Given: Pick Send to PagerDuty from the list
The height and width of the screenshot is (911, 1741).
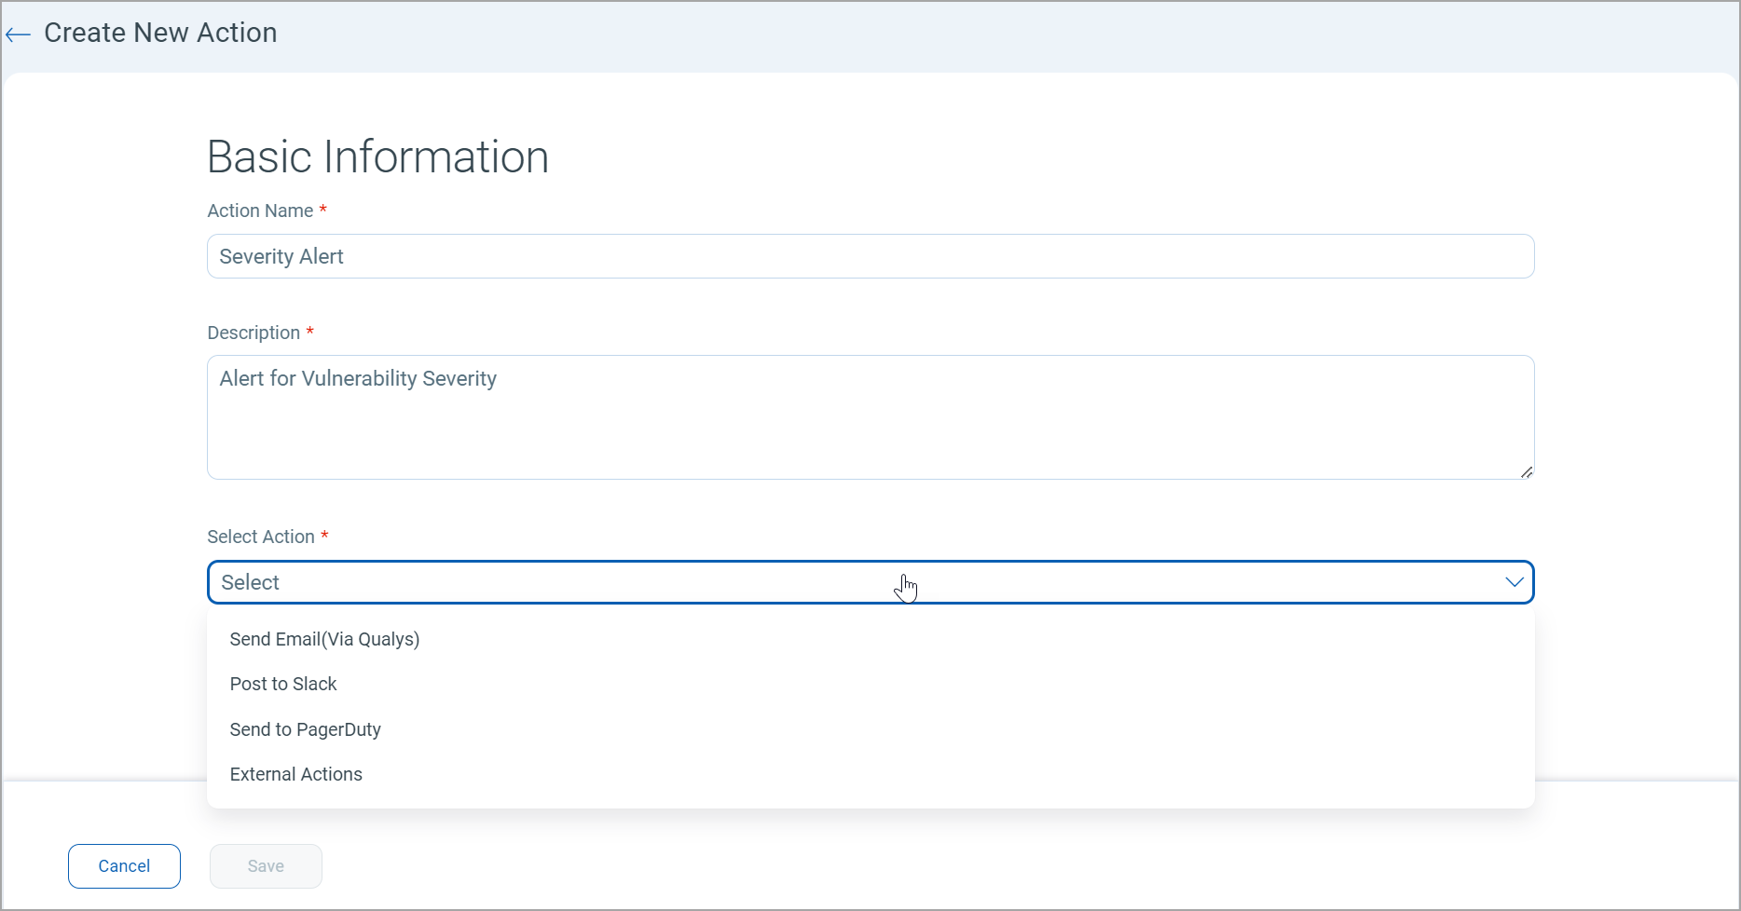Looking at the screenshot, I should coord(305,729).
